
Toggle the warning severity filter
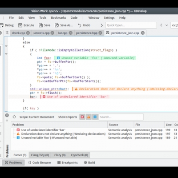click(x=89, y=117)
